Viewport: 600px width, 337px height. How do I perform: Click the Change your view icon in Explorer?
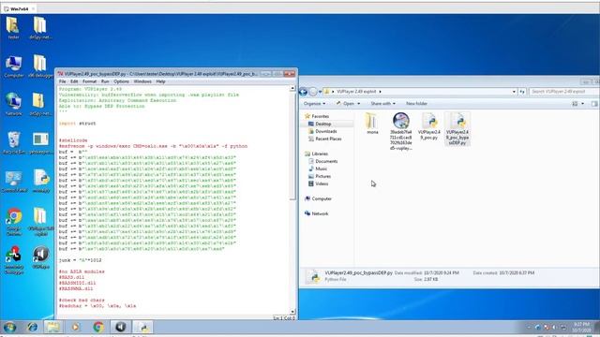tap(575, 104)
